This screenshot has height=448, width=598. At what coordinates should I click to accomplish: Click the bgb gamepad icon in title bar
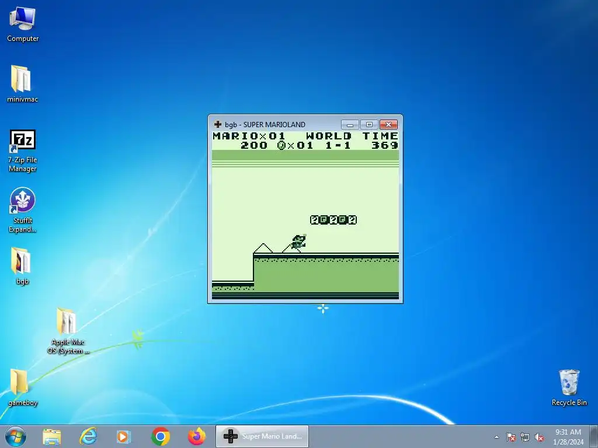click(218, 124)
